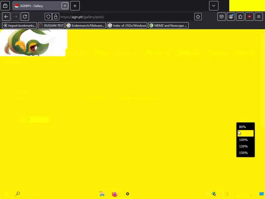The image size is (265, 199).
Task: Open Settings gear in the taskbar
Action: coord(128,194)
